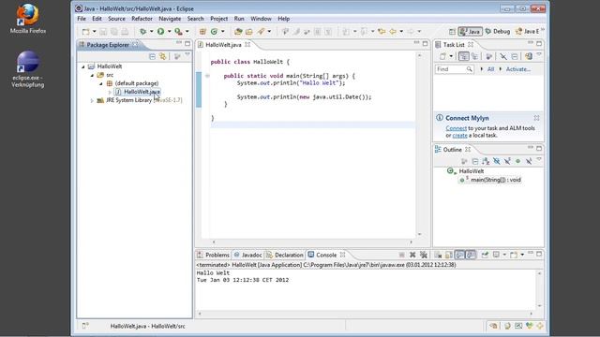Click the Run External Tools icon
The image size is (600, 337).
point(178,32)
